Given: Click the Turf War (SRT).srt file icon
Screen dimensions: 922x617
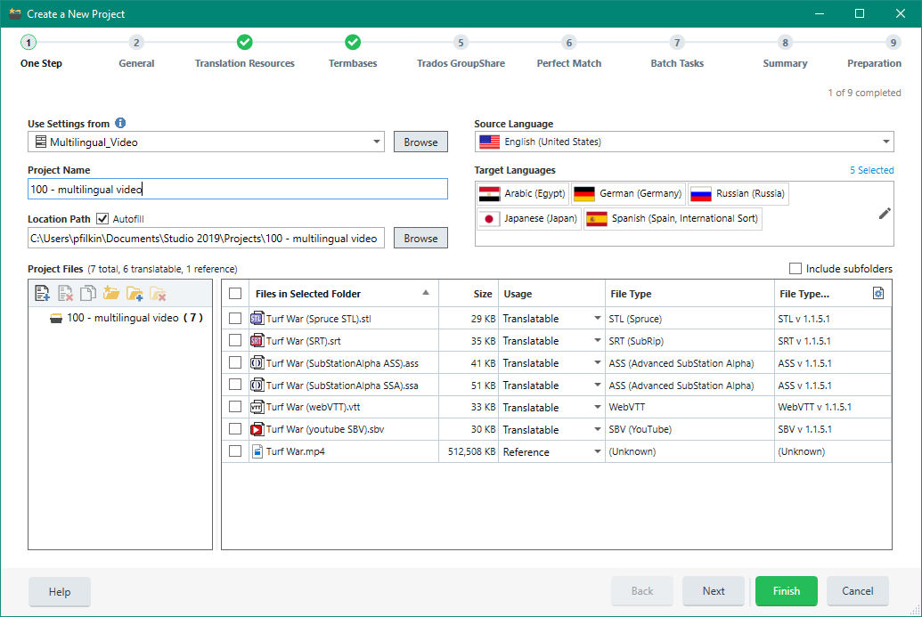Looking at the screenshot, I should click(x=257, y=340).
